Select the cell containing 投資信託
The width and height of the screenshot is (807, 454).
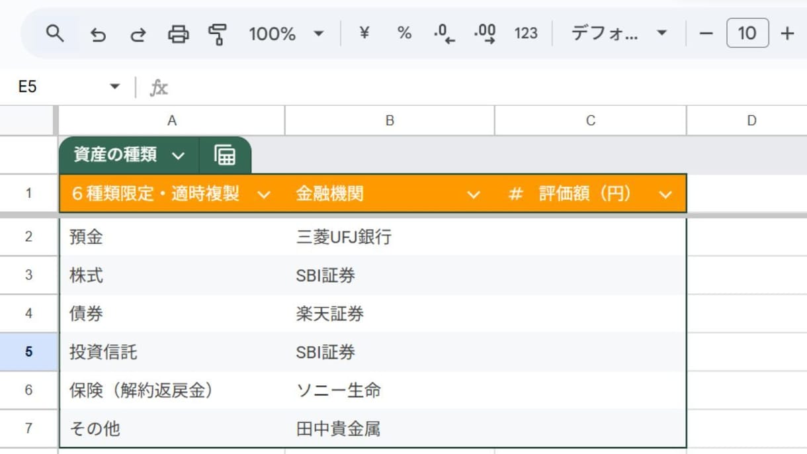[172, 352]
